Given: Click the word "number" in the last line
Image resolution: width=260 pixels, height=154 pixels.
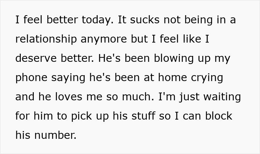Looking at the screenshot, I should (x=56, y=135).
